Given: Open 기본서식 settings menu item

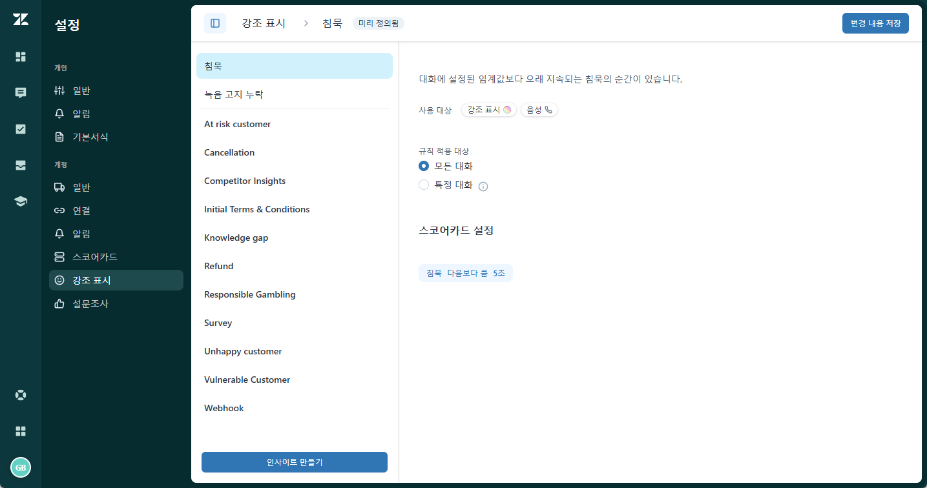Looking at the screenshot, I should coord(116,137).
